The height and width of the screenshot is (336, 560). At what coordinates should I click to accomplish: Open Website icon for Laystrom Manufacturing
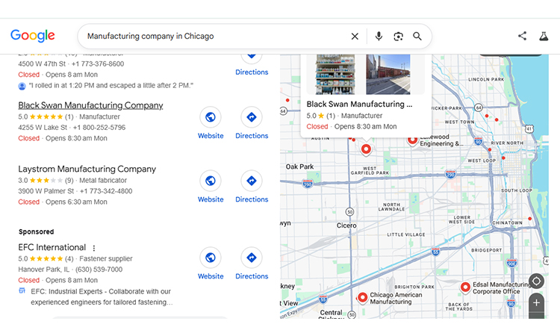211,181
